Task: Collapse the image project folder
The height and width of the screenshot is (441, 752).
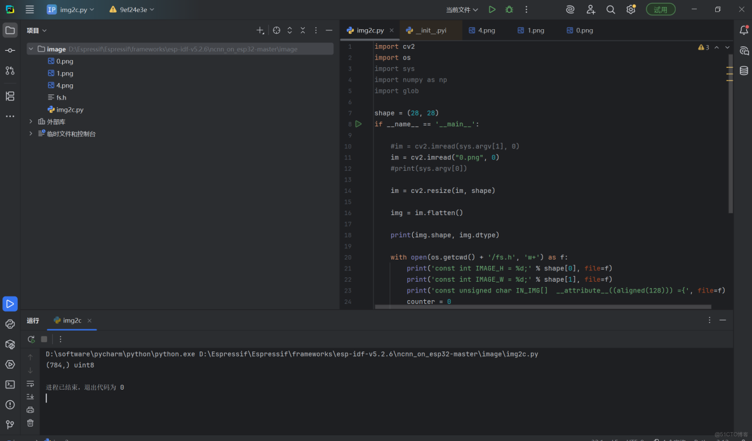Action: pyautogui.click(x=30, y=49)
